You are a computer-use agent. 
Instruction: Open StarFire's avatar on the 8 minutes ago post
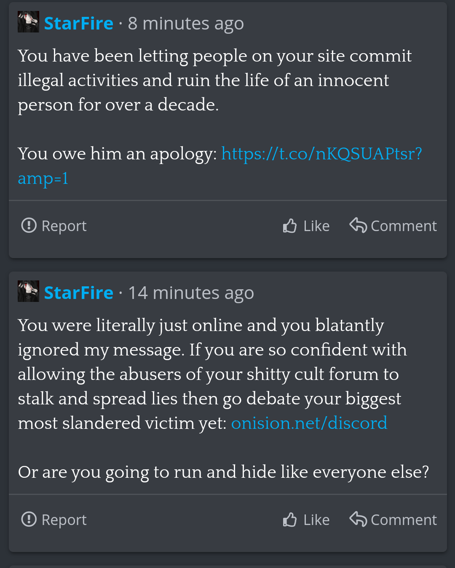pyautogui.click(x=28, y=22)
